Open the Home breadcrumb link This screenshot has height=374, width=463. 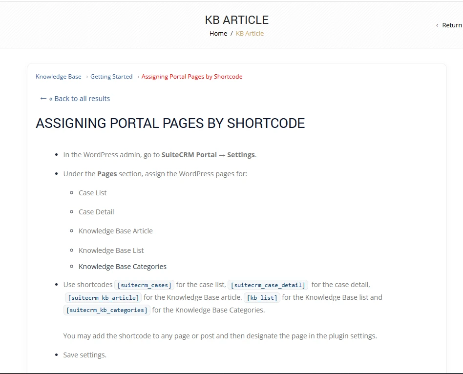(x=218, y=33)
